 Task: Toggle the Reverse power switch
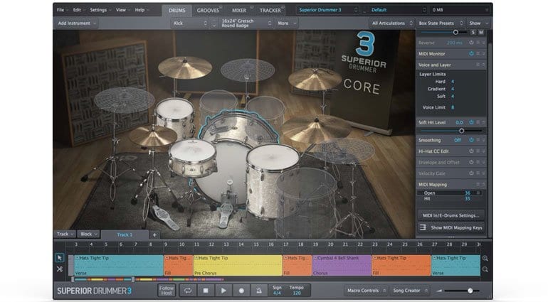pyautogui.click(x=471, y=43)
